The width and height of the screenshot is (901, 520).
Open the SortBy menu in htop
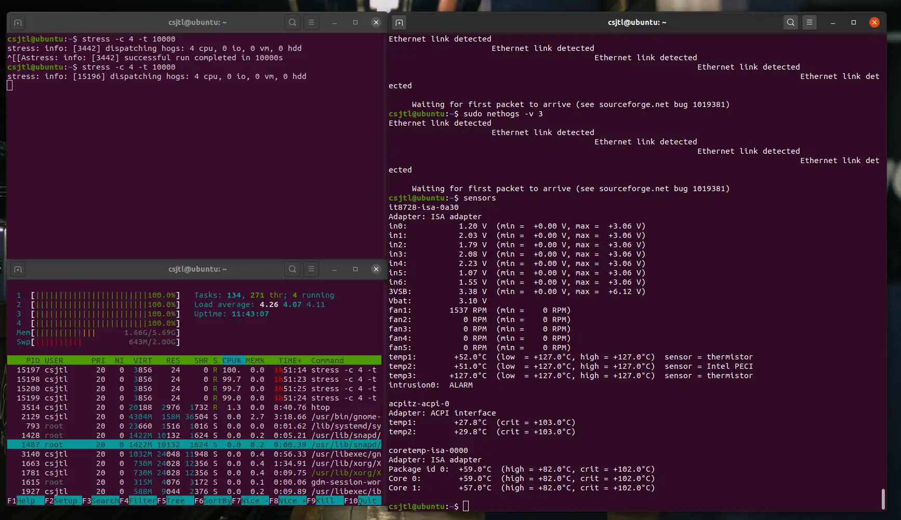click(x=217, y=501)
